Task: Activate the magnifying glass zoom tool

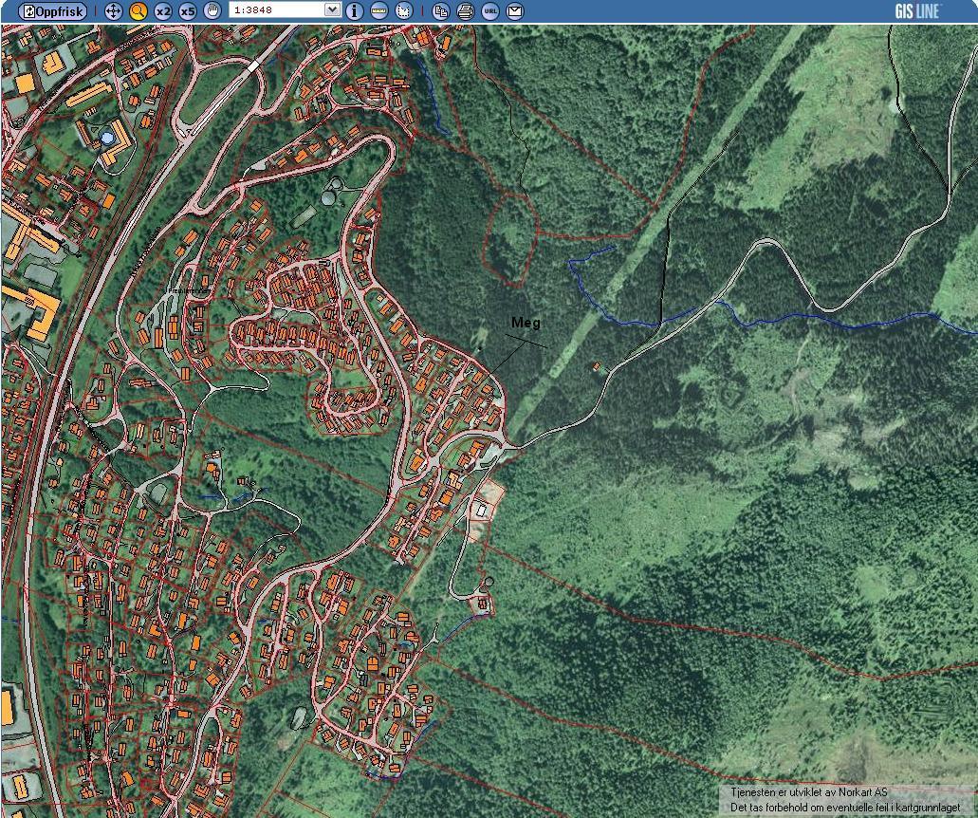Action: [138, 11]
